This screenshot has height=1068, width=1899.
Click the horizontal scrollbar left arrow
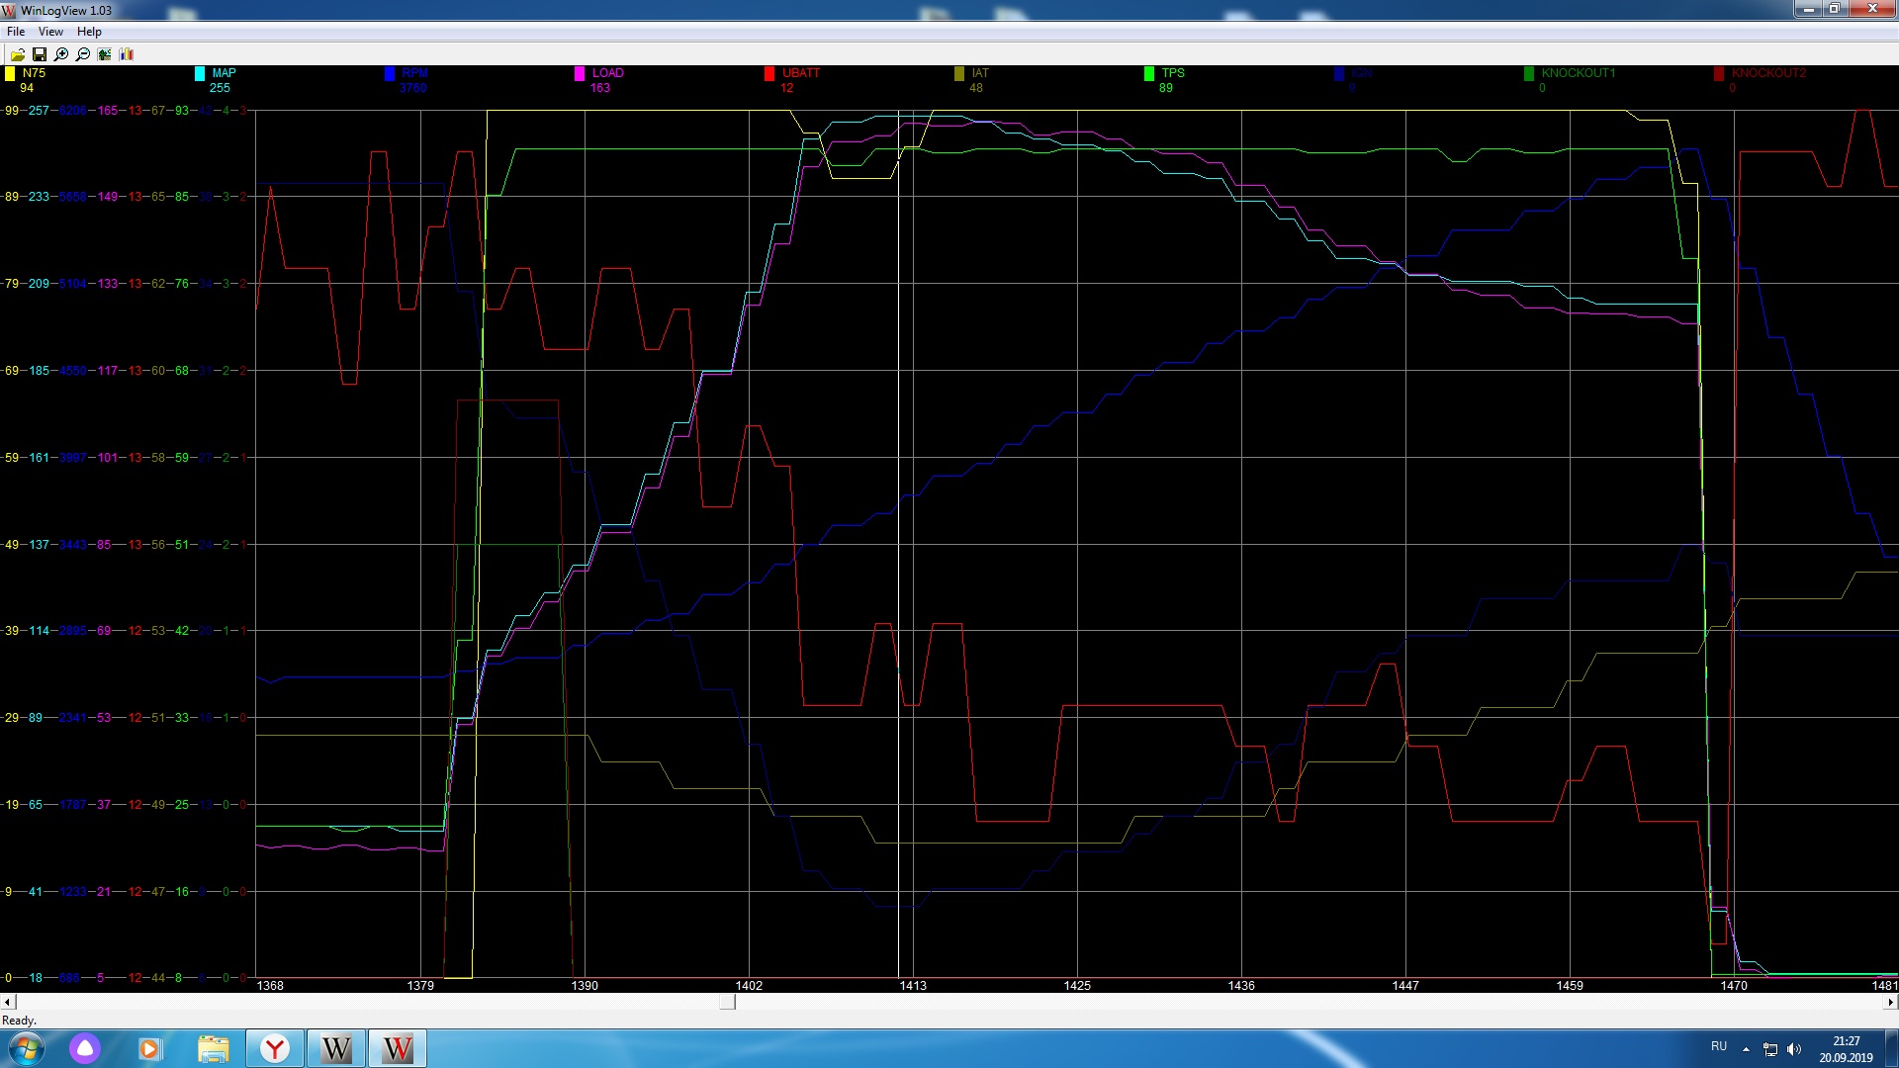pos(8,1002)
